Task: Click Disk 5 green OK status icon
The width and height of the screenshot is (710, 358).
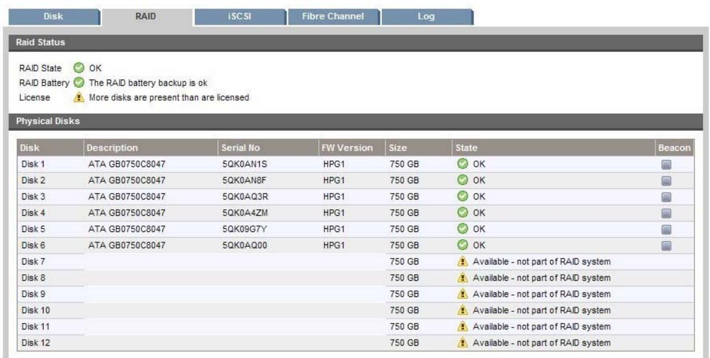Action: pyautogui.click(x=463, y=229)
